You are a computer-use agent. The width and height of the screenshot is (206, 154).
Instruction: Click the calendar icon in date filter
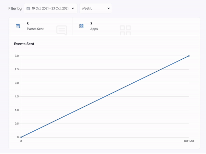pos(28,8)
